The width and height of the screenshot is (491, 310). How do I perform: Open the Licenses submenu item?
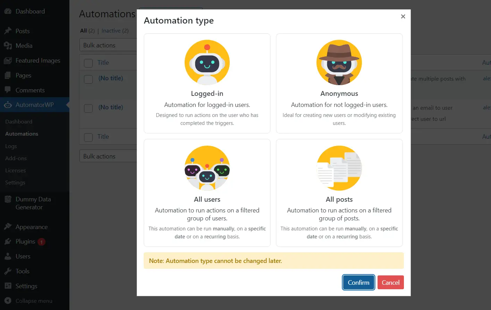tap(16, 171)
